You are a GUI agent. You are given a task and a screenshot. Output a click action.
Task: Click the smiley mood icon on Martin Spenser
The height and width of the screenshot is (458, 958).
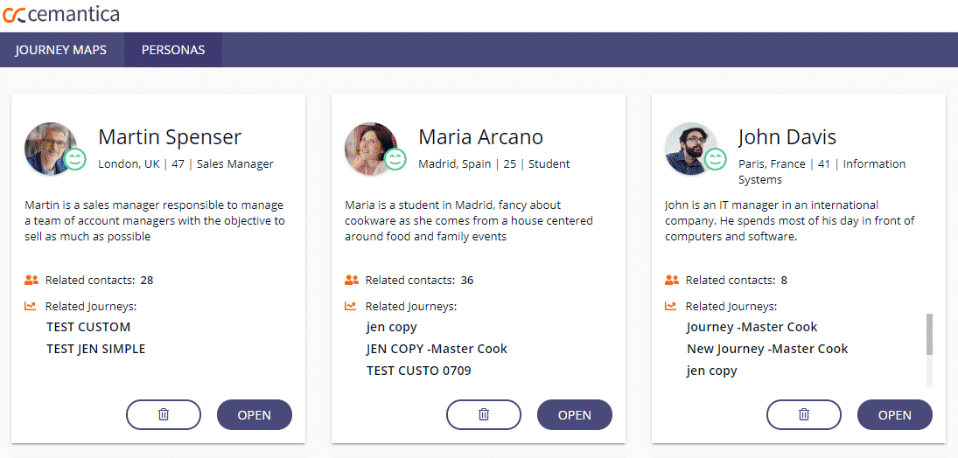[x=75, y=159]
